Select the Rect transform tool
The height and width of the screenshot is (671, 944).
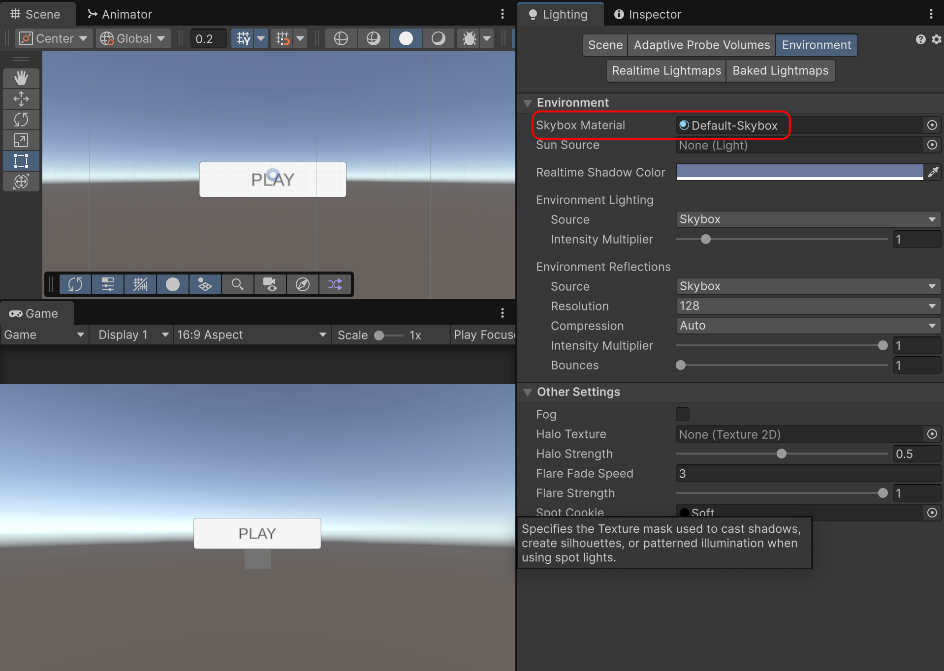21,161
